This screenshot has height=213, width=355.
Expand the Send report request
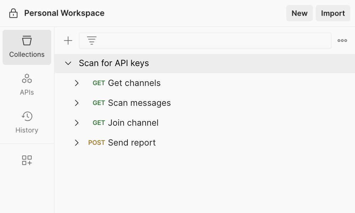click(76, 143)
